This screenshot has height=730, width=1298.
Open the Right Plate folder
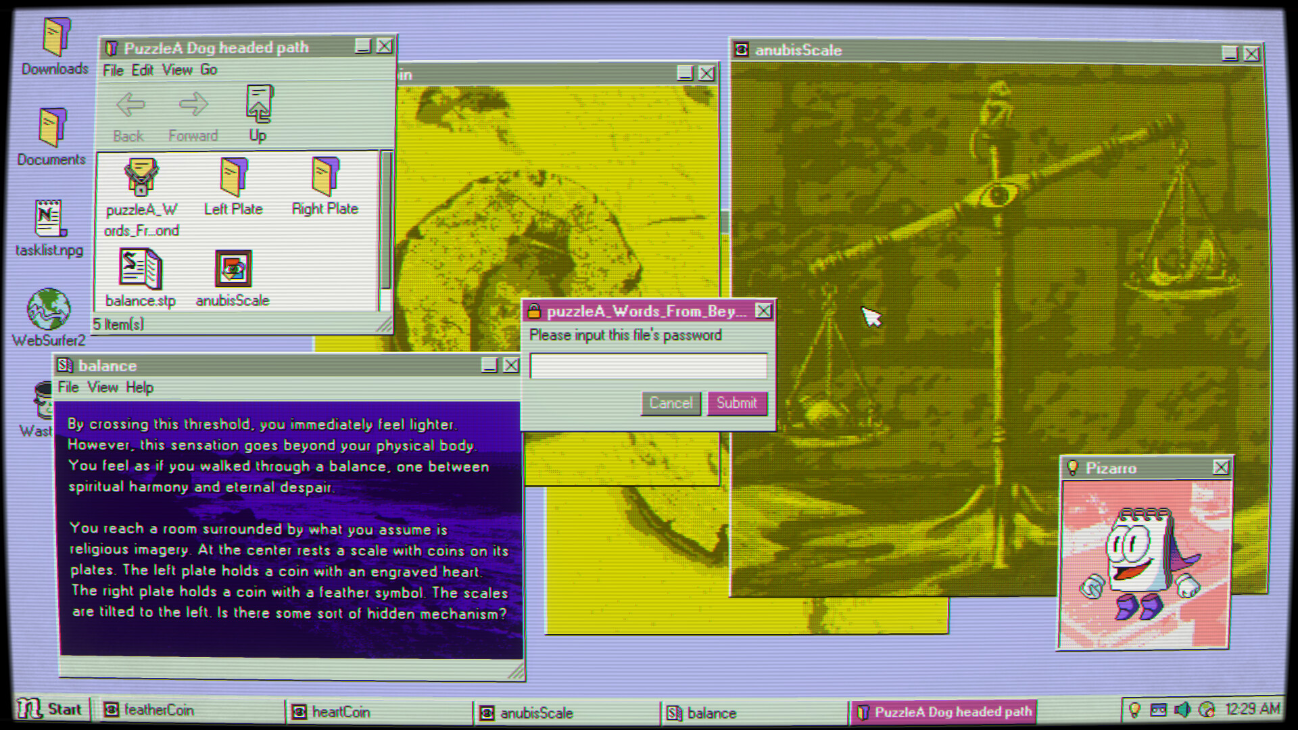tap(324, 178)
